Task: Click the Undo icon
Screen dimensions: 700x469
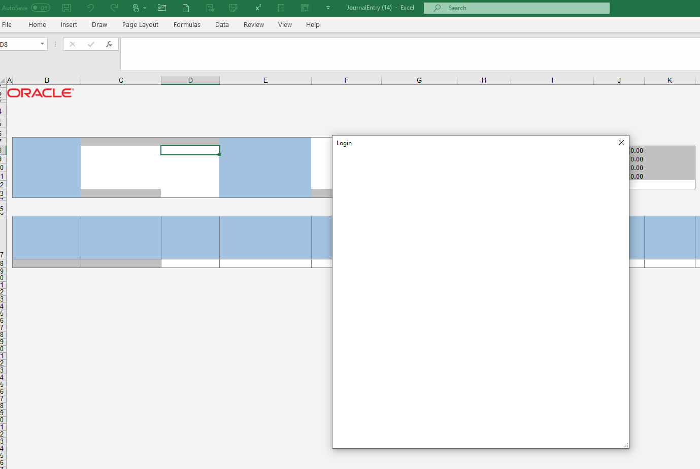Action: (x=90, y=8)
